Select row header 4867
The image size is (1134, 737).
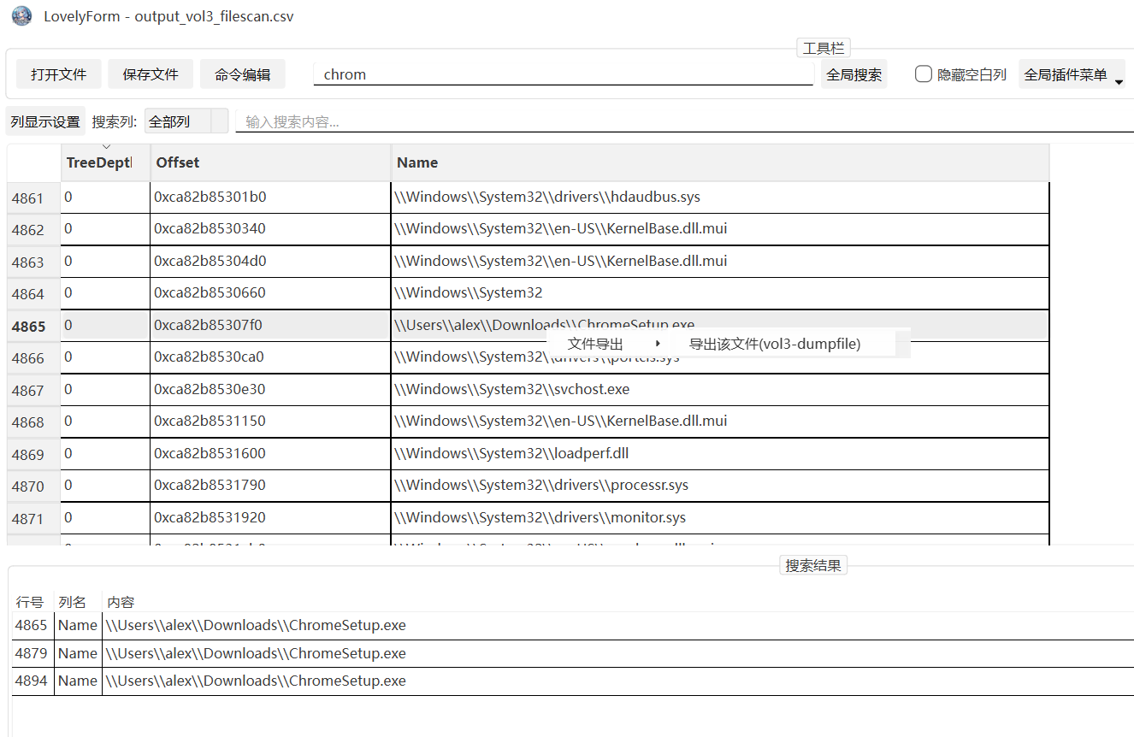pos(33,391)
